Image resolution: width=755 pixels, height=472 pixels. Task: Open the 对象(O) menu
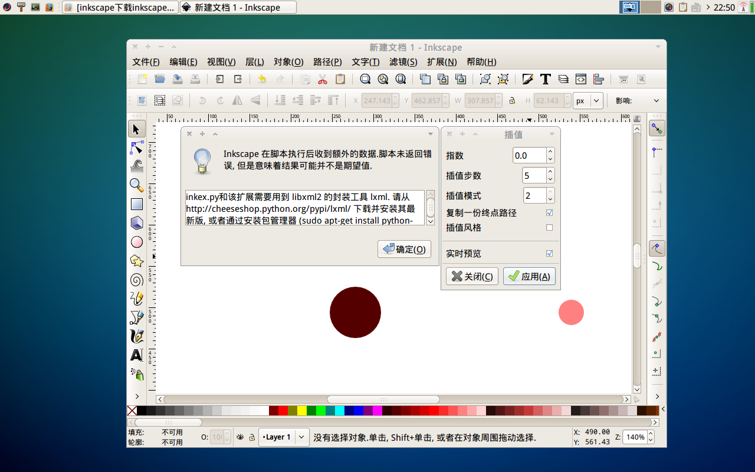coord(288,62)
